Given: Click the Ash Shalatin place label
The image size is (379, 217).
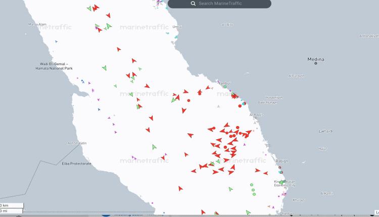Looking at the screenshot, I should [x=77, y=143].
